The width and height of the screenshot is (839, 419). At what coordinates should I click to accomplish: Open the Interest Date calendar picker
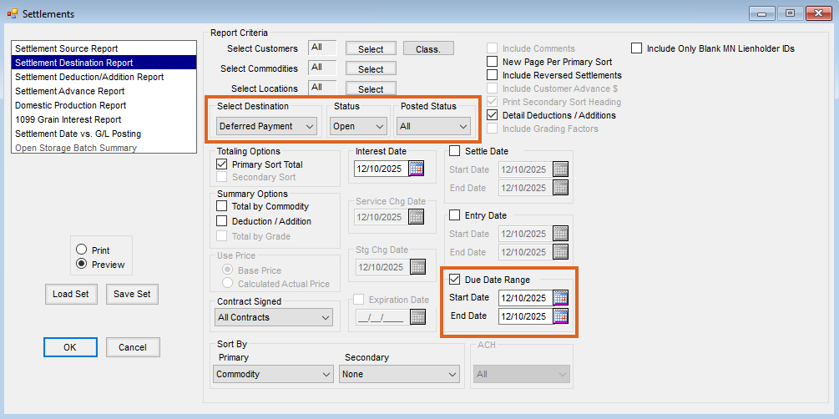(417, 169)
